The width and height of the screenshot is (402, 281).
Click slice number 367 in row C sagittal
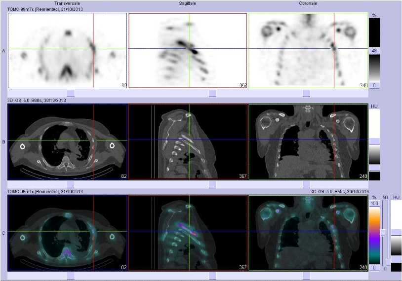tap(243, 267)
